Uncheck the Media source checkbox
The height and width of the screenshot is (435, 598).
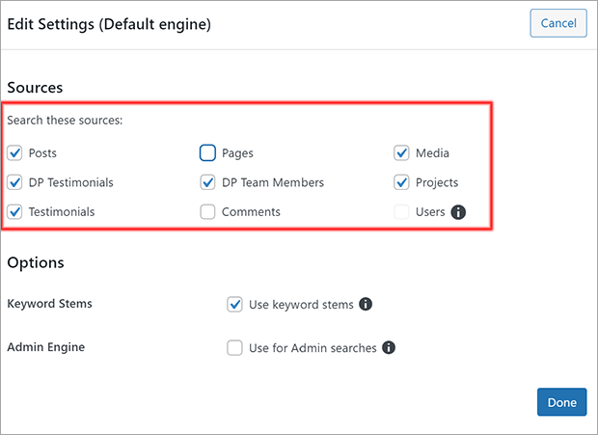401,153
